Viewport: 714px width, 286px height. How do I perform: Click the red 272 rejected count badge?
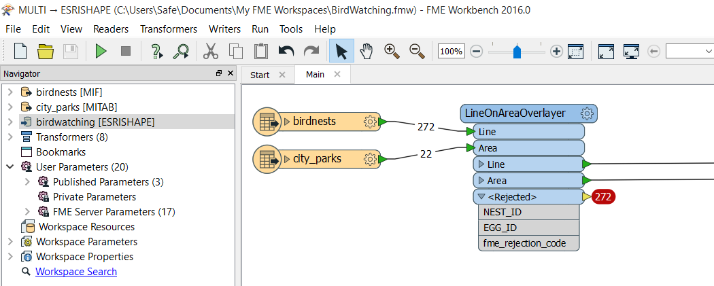pos(603,197)
